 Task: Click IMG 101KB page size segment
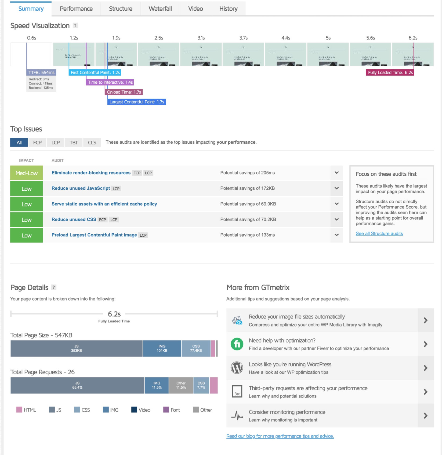pyautogui.click(x=162, y=349)
